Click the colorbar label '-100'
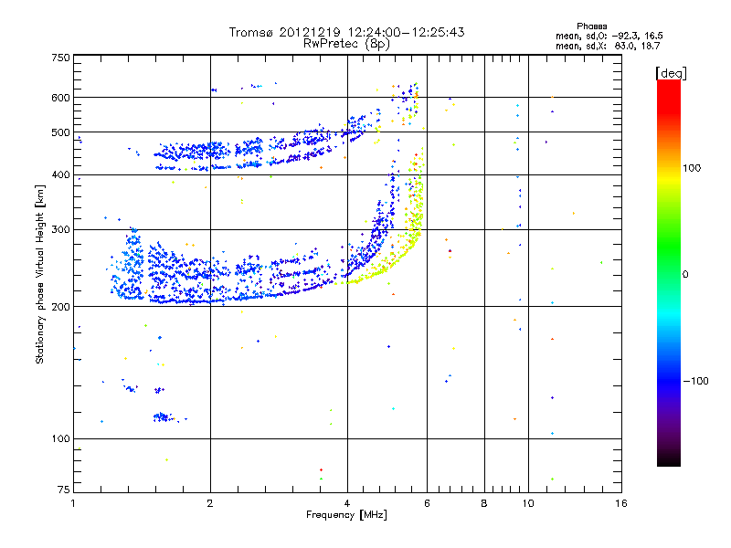The height and width of the screenshot is (548, 731). click(696, 381)
